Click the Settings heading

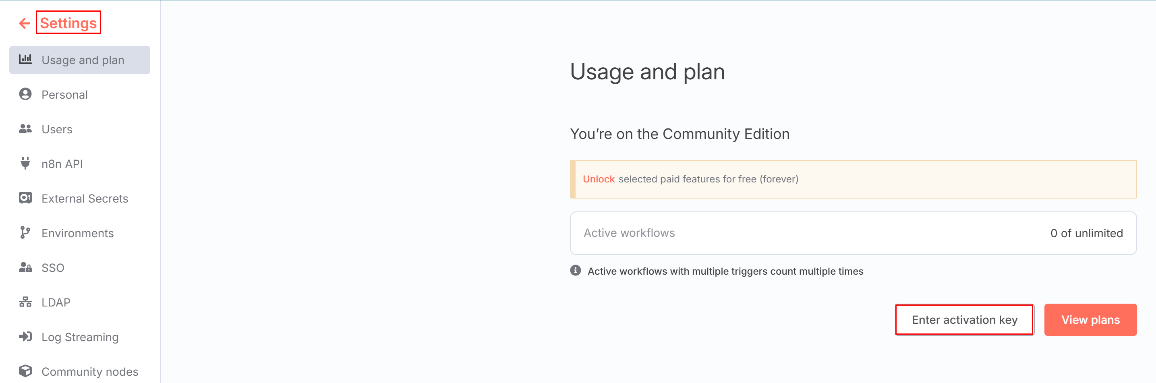(x=68, y=23)
